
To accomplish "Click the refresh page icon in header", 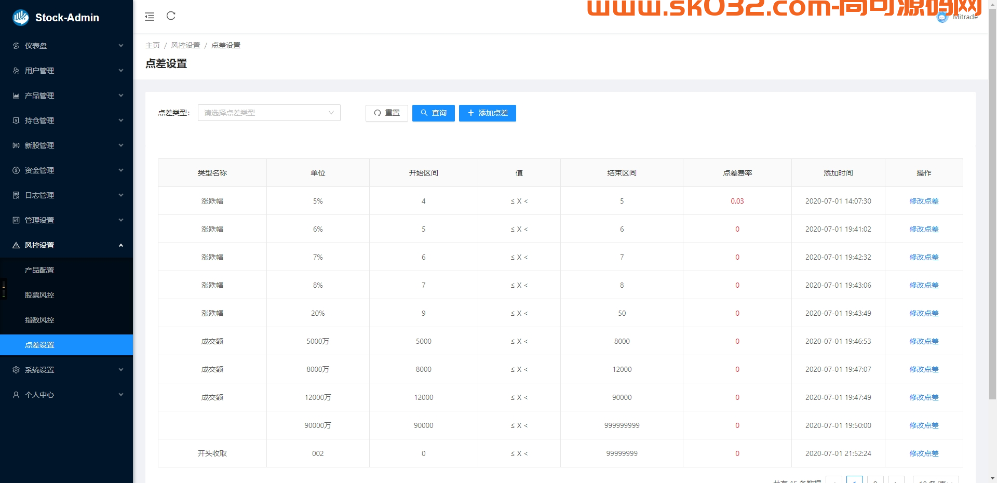I will coord(171,16).
